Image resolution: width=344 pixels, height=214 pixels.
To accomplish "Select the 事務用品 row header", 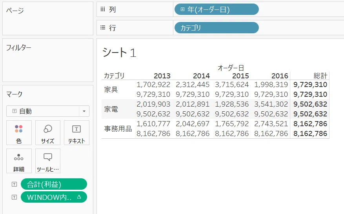I will coord(118,129).
